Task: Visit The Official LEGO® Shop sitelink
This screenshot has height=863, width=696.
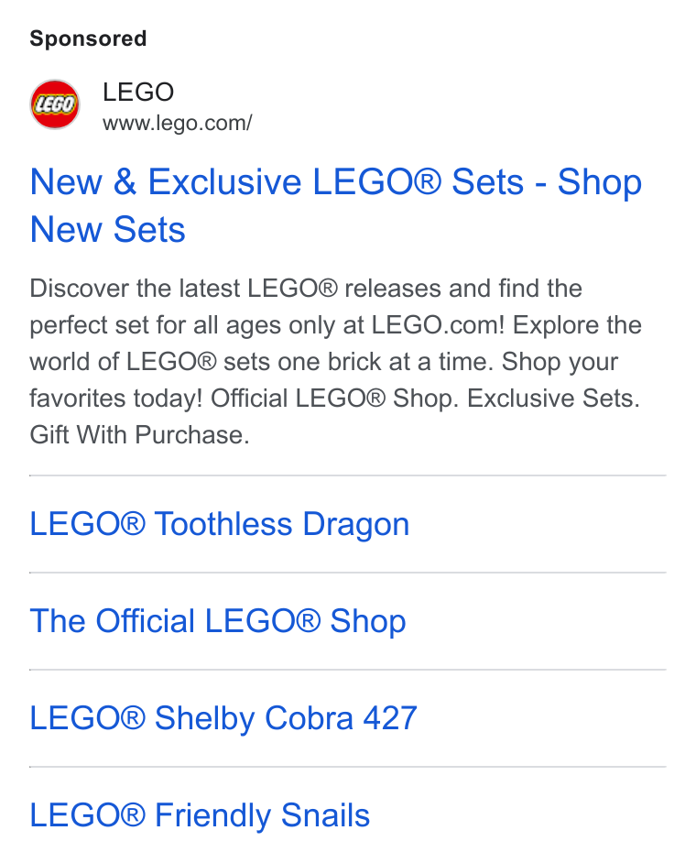Action: 218,621
